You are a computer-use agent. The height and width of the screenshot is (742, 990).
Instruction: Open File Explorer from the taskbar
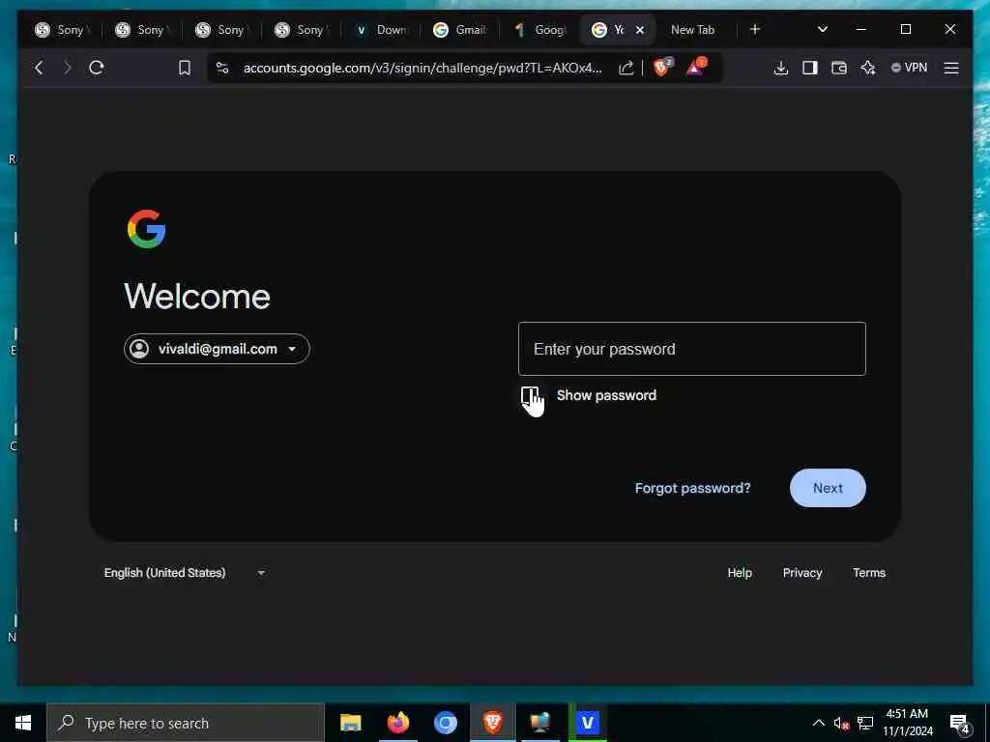(x=350, y=723)
